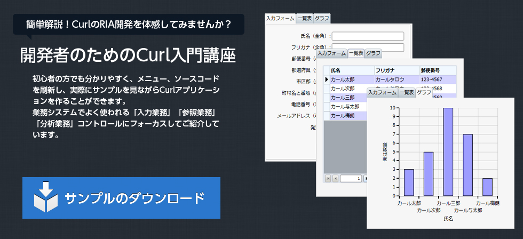The width and height of the screenshot is (523, 239).
Task: Click the サンプルのダウンロード button
Action: coord(121,198)
